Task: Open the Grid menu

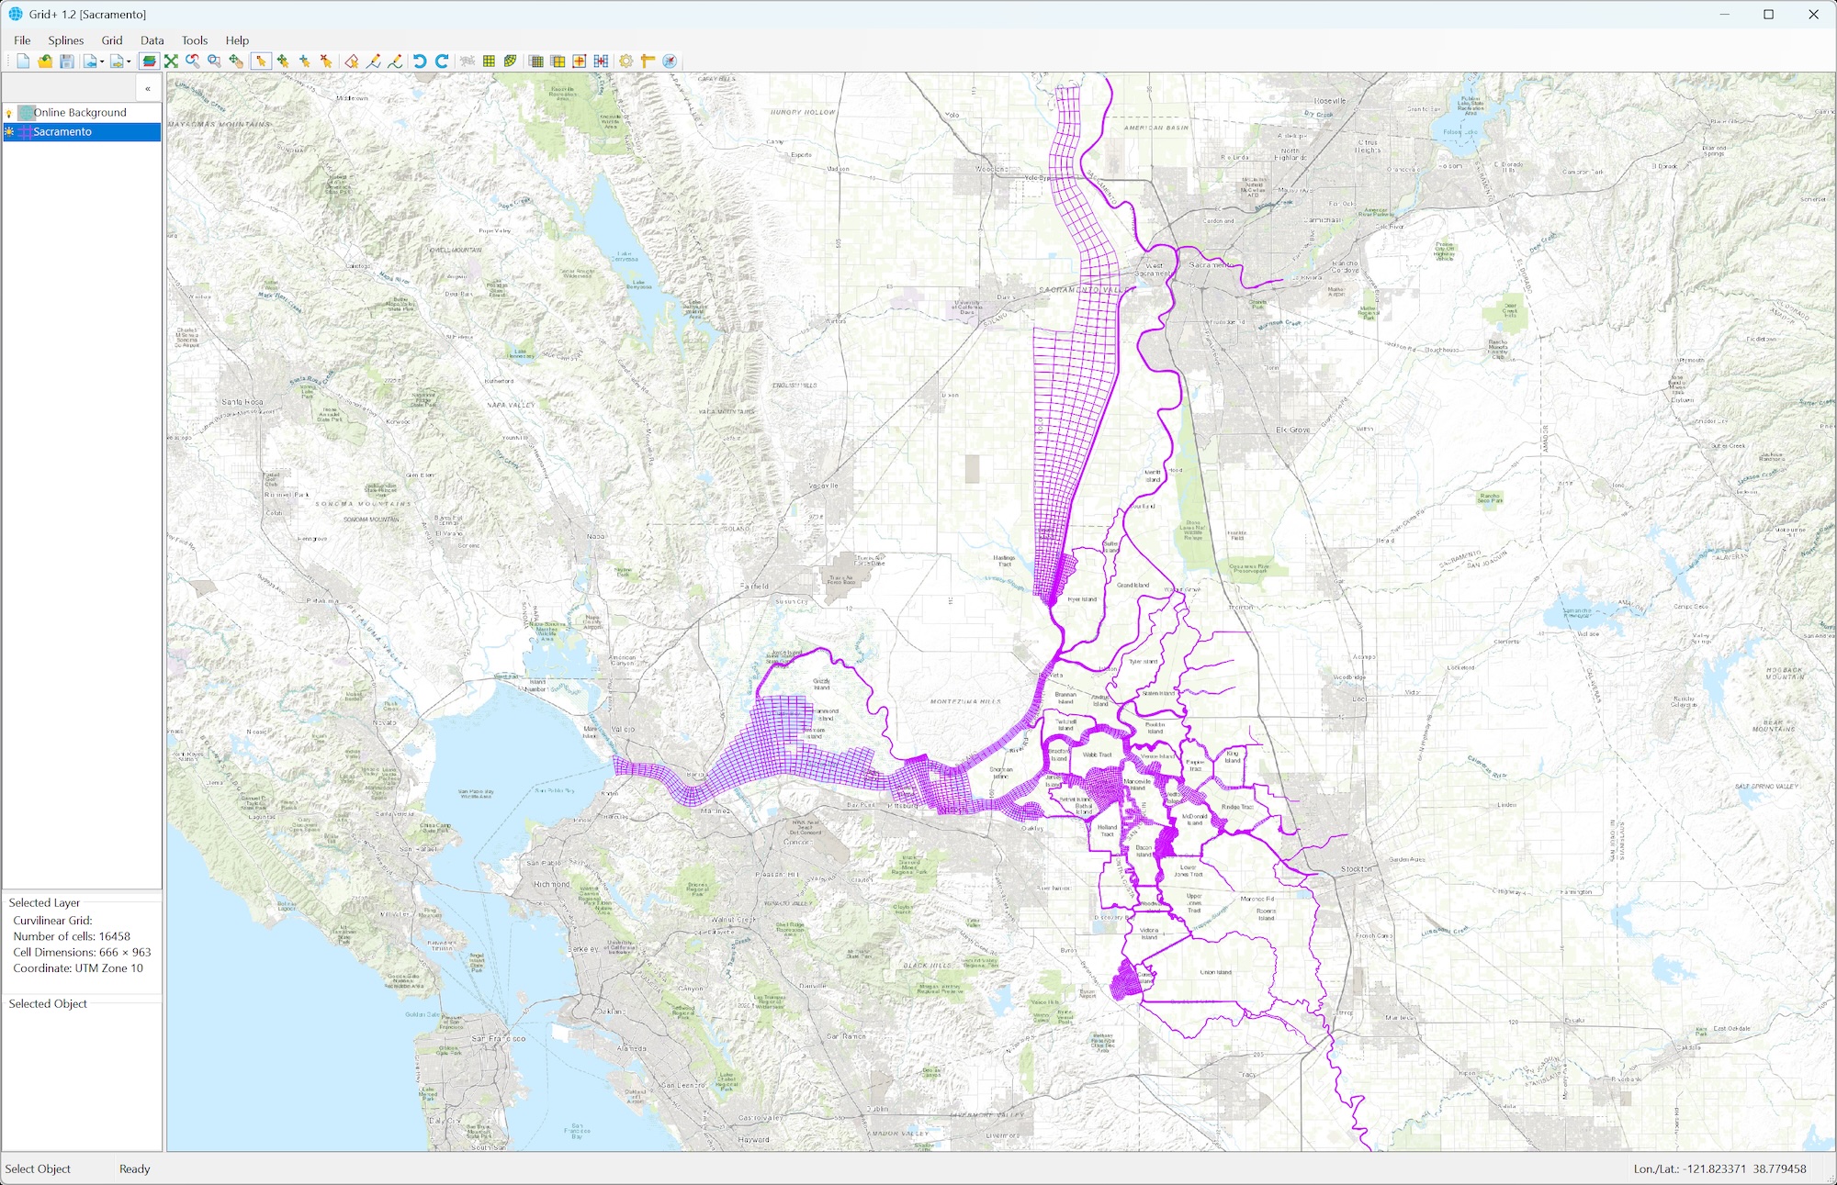Action: pos(112,40)
